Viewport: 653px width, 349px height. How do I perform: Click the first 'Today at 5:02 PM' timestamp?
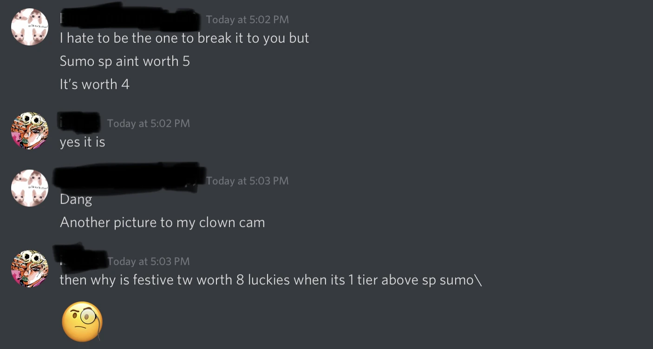(247, 19)
